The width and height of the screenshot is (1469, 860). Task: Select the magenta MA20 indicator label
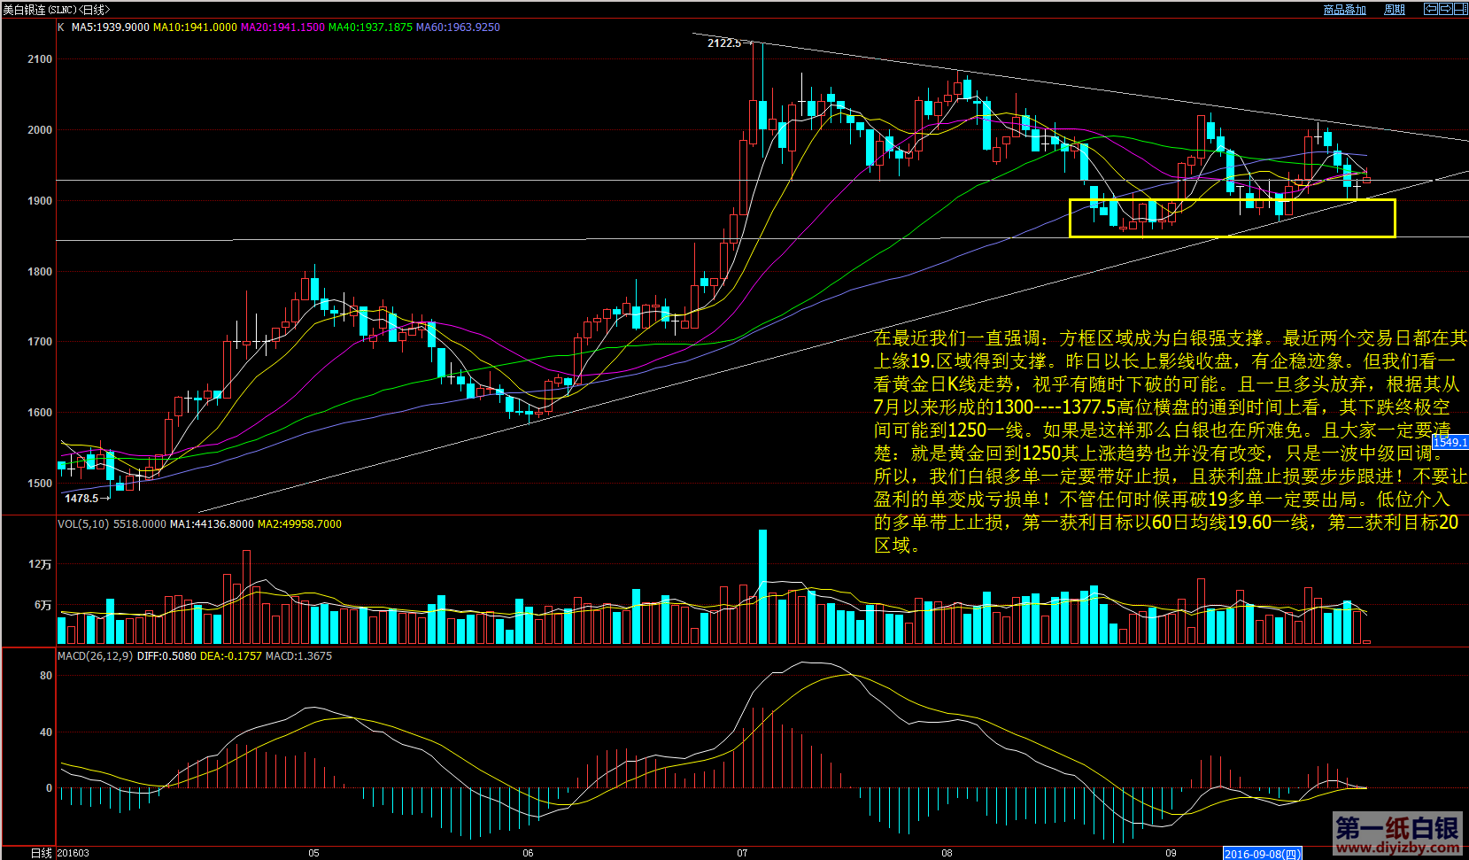(282, 27)
